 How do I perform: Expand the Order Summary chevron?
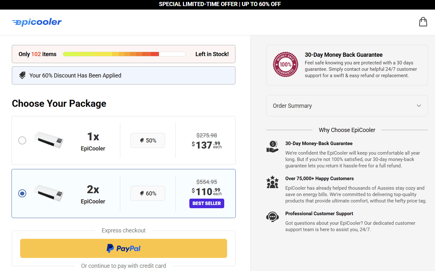coord(419,106)
